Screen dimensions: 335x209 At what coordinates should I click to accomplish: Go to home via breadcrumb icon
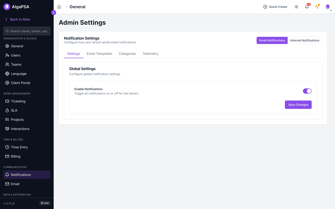coord(59,7)
